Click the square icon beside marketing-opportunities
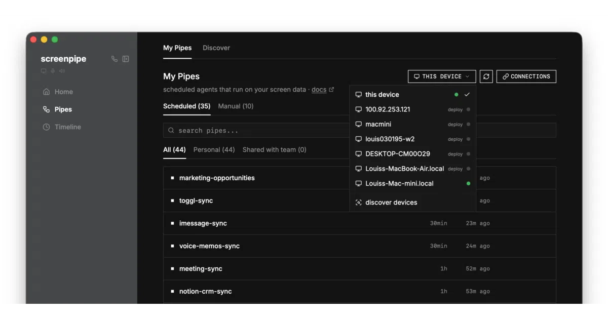The image size is (608, 319). [172, 178]
